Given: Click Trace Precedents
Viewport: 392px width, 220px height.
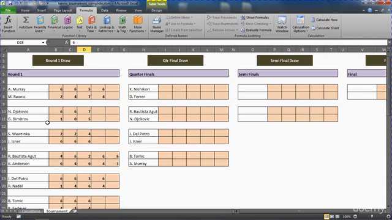Looking at the screenshot, I should point(222,18).
